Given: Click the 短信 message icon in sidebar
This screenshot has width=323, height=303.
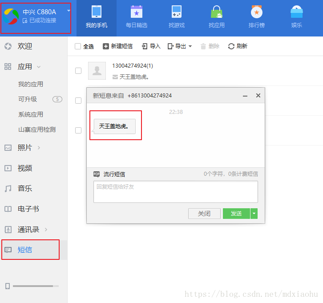Looking at the screenshot, I should 8,250.
